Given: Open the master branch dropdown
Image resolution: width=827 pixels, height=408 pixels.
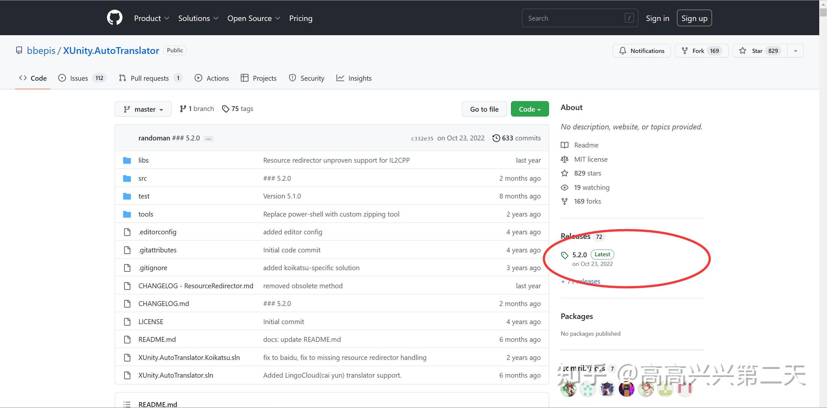Looking at the screenshot, I should click(143, 109).
